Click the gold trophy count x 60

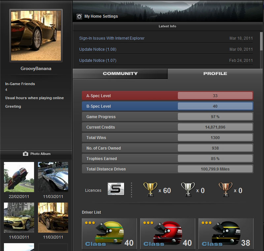[165, 191]
